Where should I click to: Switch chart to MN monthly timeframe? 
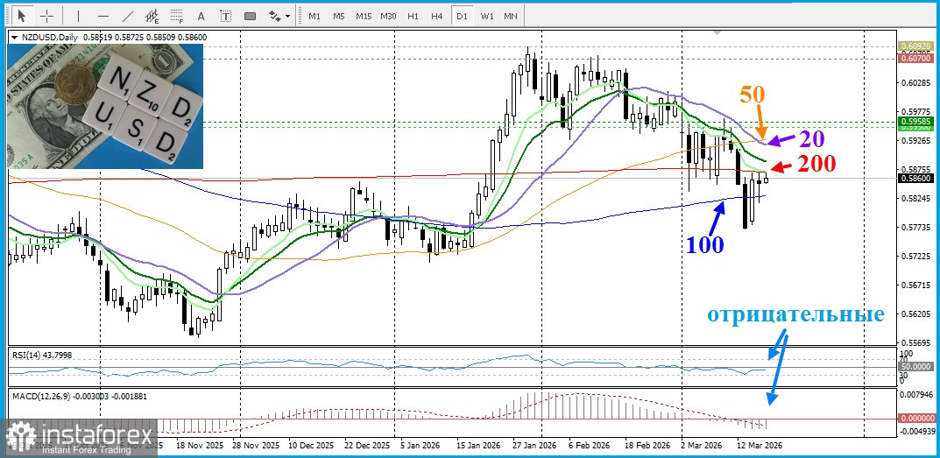tap(511, 16)
